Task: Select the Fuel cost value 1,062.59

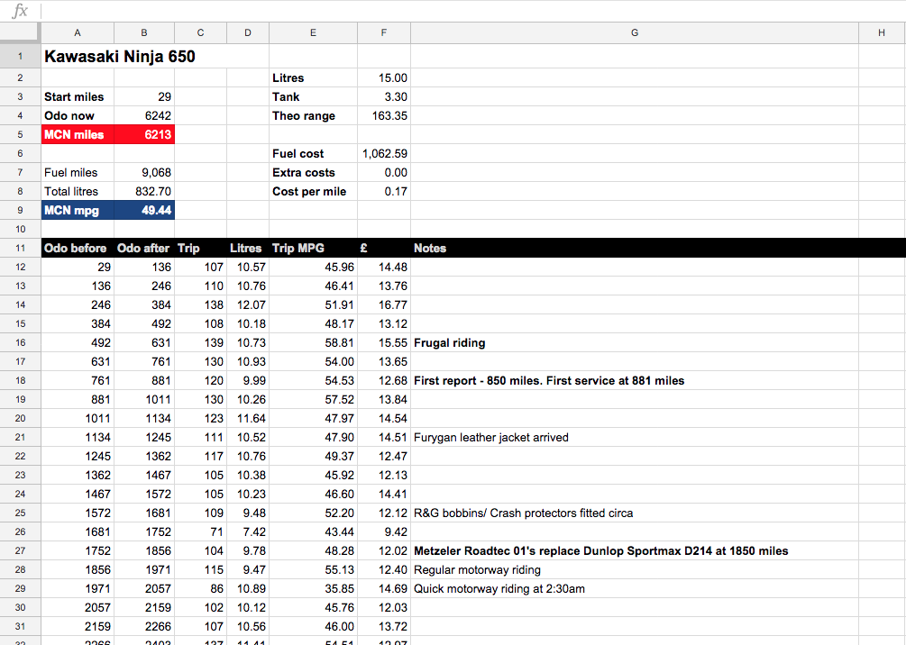Action: pyautogui.click(x=384, y=154)
